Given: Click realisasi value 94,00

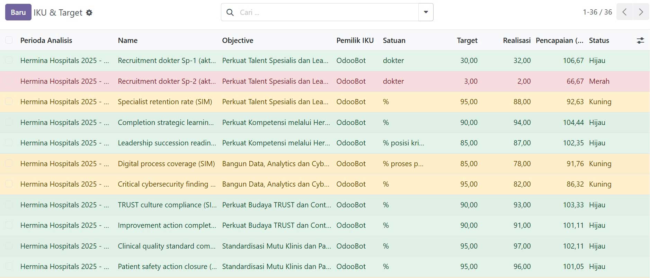Looking at the screenshot, I should pos(522,123).
